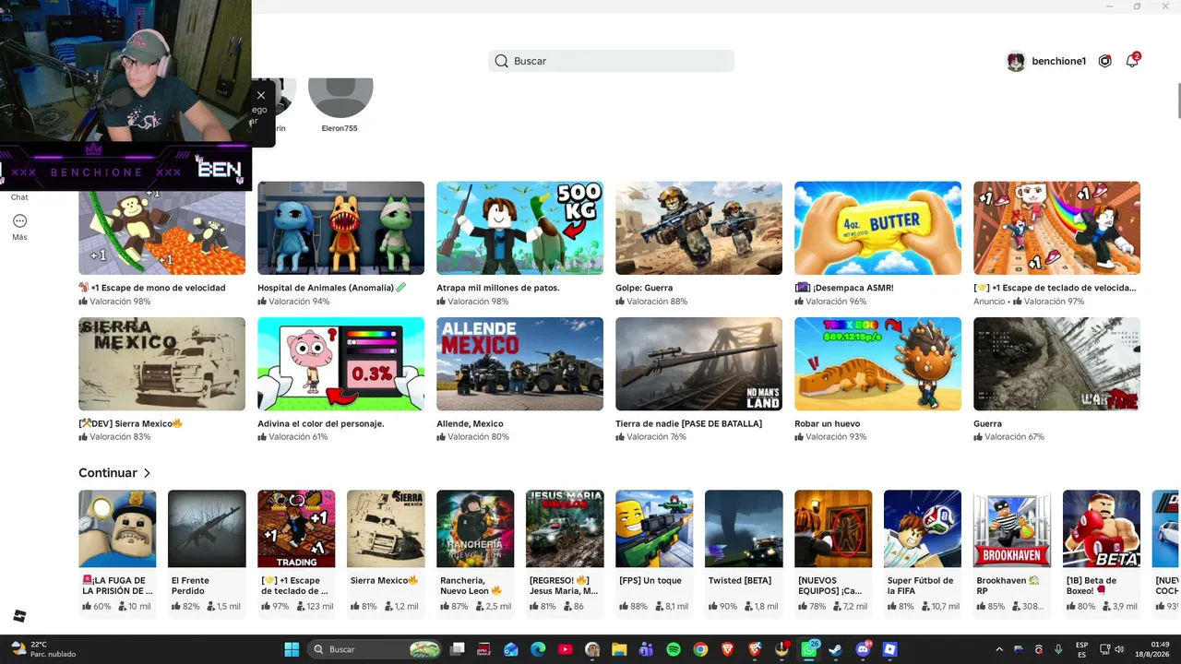Click the search magnifier icon in Roblox
The width and height of the screenshot is (1181, 664).
501,61
